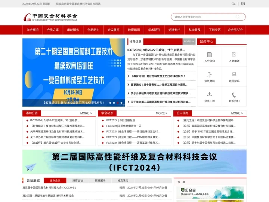Open 第107期 新型电池与新能源材料学术研讨会 entry
The image size is (269, 202).
48,196
